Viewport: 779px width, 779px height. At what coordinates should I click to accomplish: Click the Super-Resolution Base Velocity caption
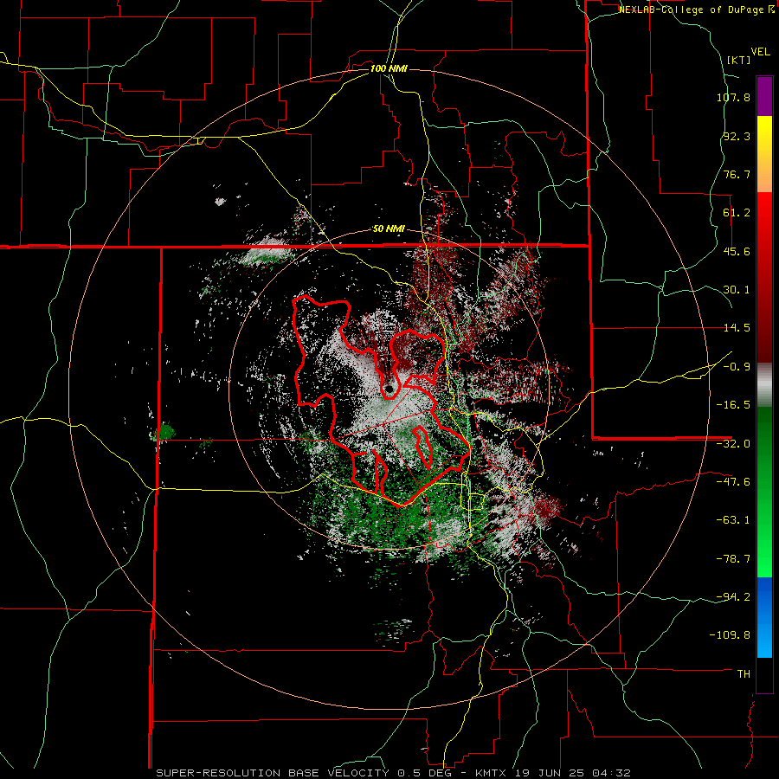coord(393,773)
